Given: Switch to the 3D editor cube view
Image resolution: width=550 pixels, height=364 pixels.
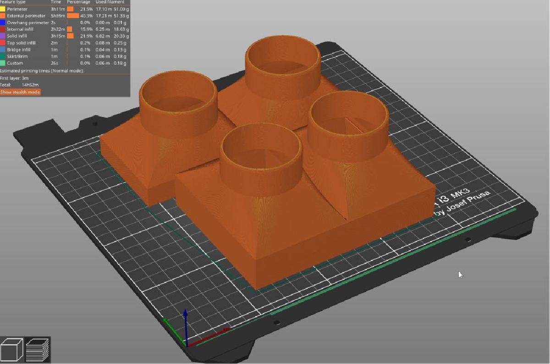Looking at the screenshot, I should [x=12, y=350].
